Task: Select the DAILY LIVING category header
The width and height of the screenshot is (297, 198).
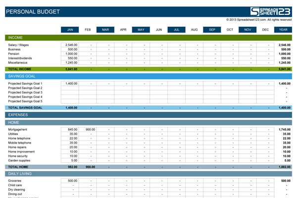Action: [x=148, y=174]
